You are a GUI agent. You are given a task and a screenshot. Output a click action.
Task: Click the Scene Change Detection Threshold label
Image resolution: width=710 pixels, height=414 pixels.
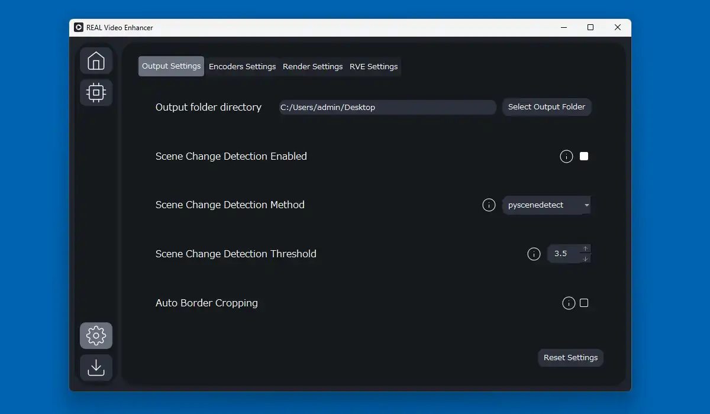[x=236, y=254]
